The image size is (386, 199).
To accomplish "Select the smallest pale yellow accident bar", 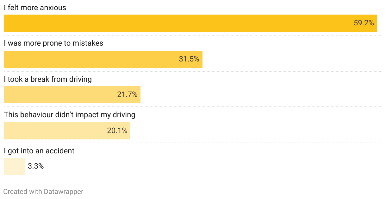I will [x=14, y=166].
